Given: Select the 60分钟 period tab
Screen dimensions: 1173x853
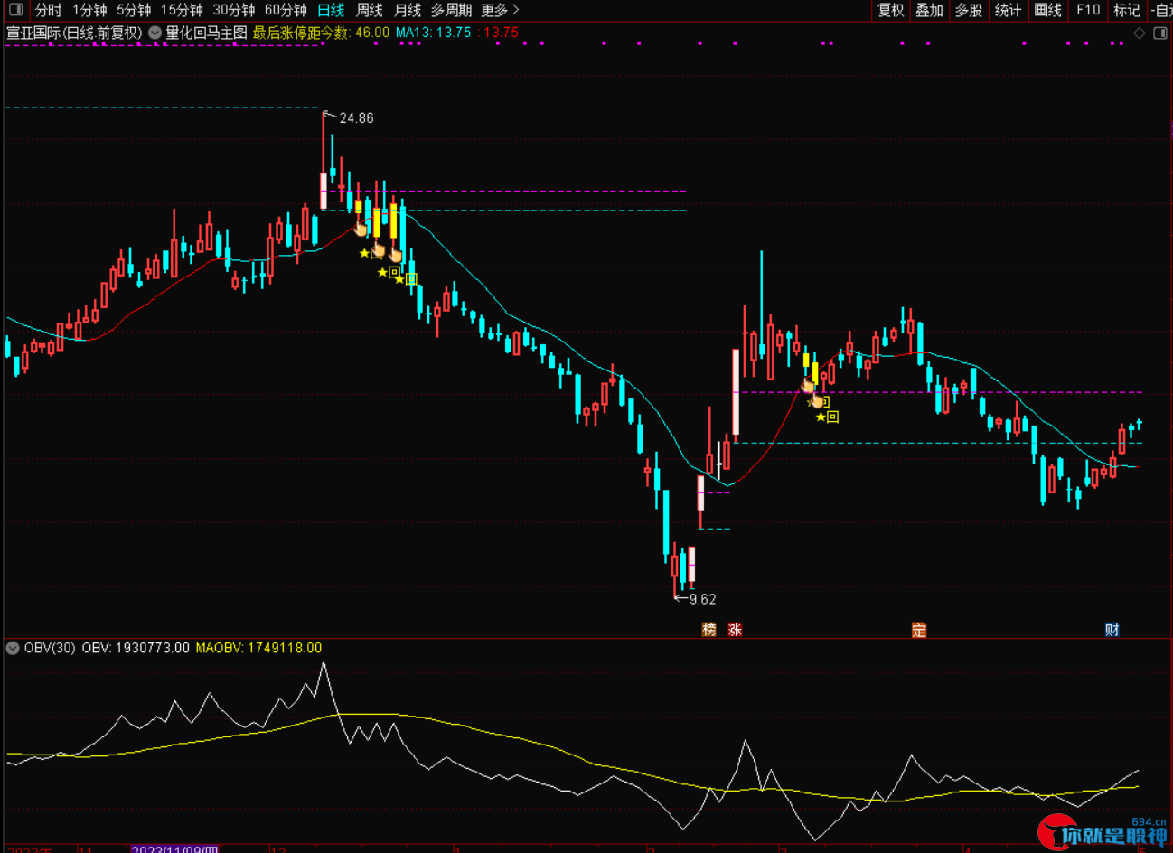Looking at the screenshot, I should (286, 10).
